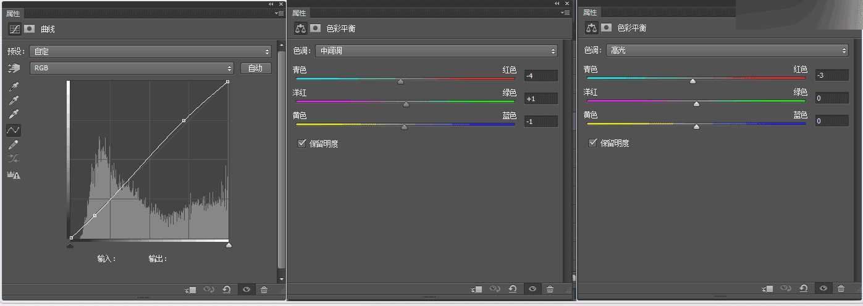Toggle 保留明度 checkbox in the 高光 panel
This screenshot has width=863, height=306.
[592, 143]
